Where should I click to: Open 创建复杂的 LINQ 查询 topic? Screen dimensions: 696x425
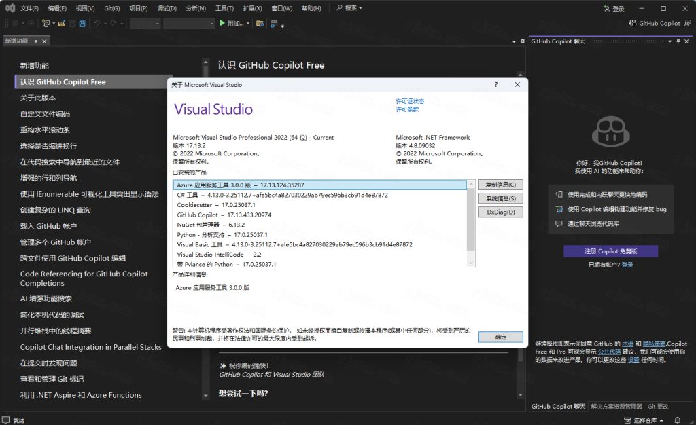[x=56, y=210]
